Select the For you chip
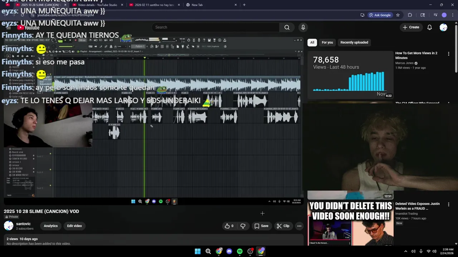The image size is (458, 257). [327, 42]
